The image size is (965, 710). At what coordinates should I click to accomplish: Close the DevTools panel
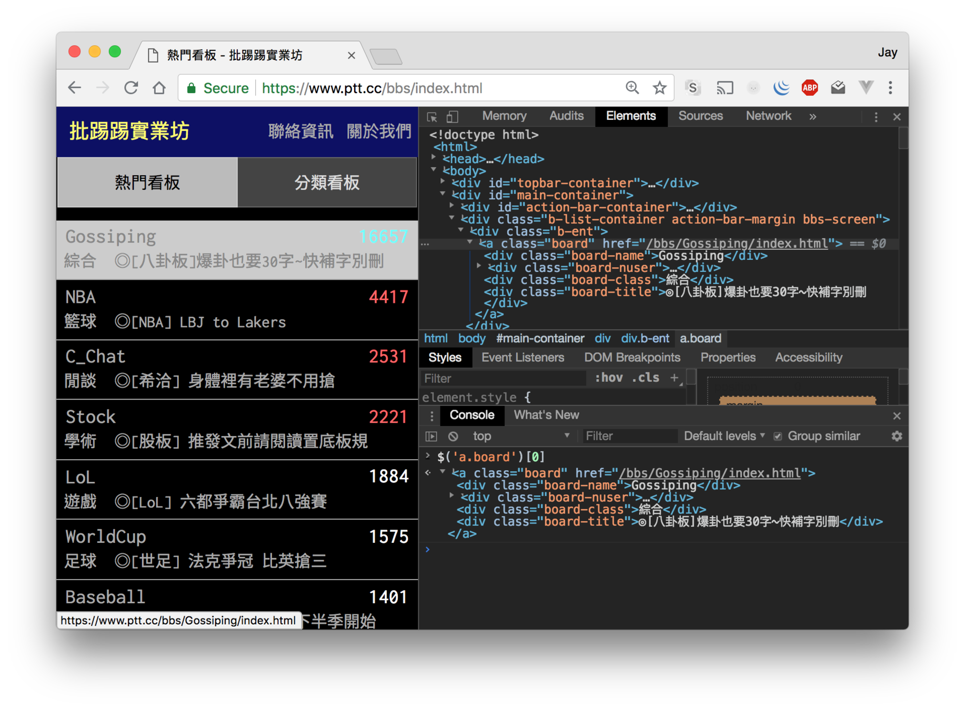(x=897, y=117)
